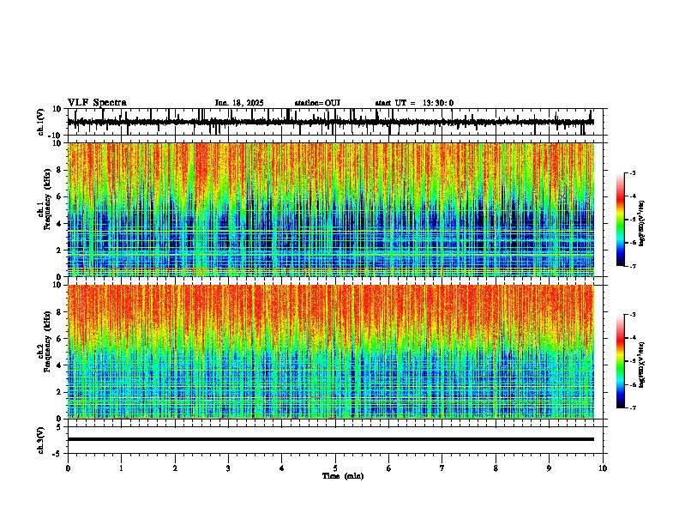
Task: Click the "8" tick on the time axis
Action: click(x=496, y=468)
